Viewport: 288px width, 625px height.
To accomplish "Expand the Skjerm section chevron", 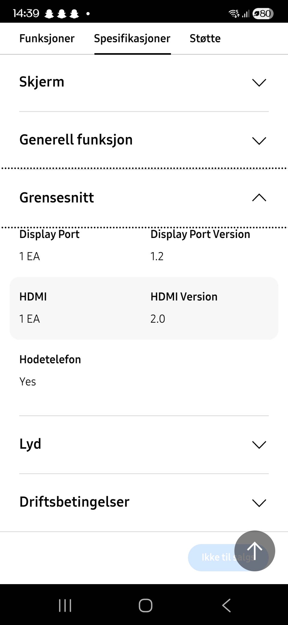I will [x=259, y=83].
